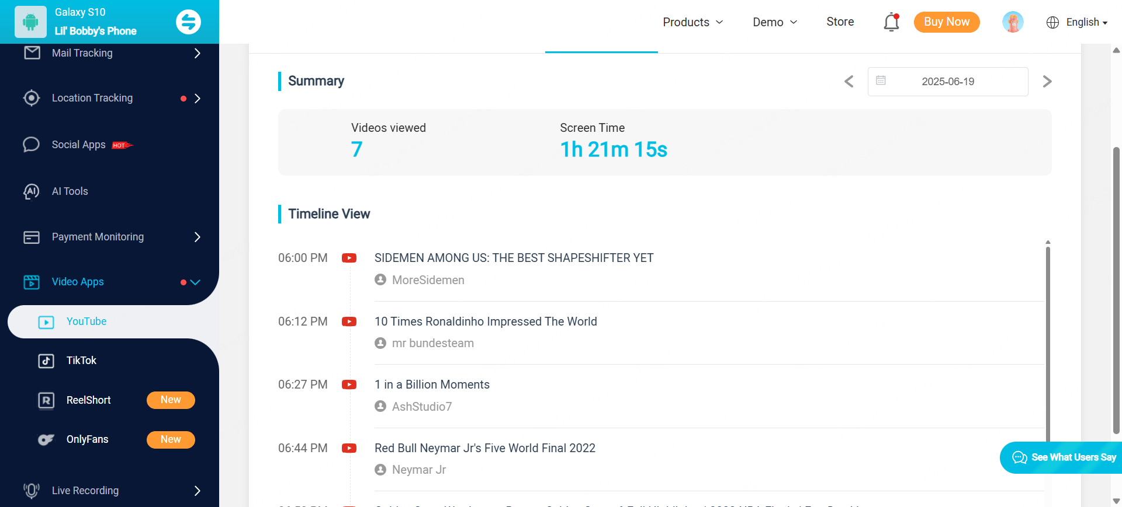Click the Screen Time 1h 21m 15s value
1122x507 pixels.
614,149
